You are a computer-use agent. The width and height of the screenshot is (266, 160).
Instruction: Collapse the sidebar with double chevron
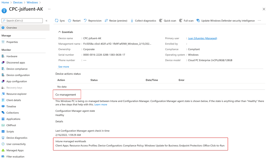pyautogui.click(x=46, y=21)
